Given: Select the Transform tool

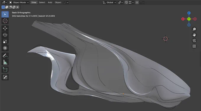Looking at the screenshot, I should (5, 48).
